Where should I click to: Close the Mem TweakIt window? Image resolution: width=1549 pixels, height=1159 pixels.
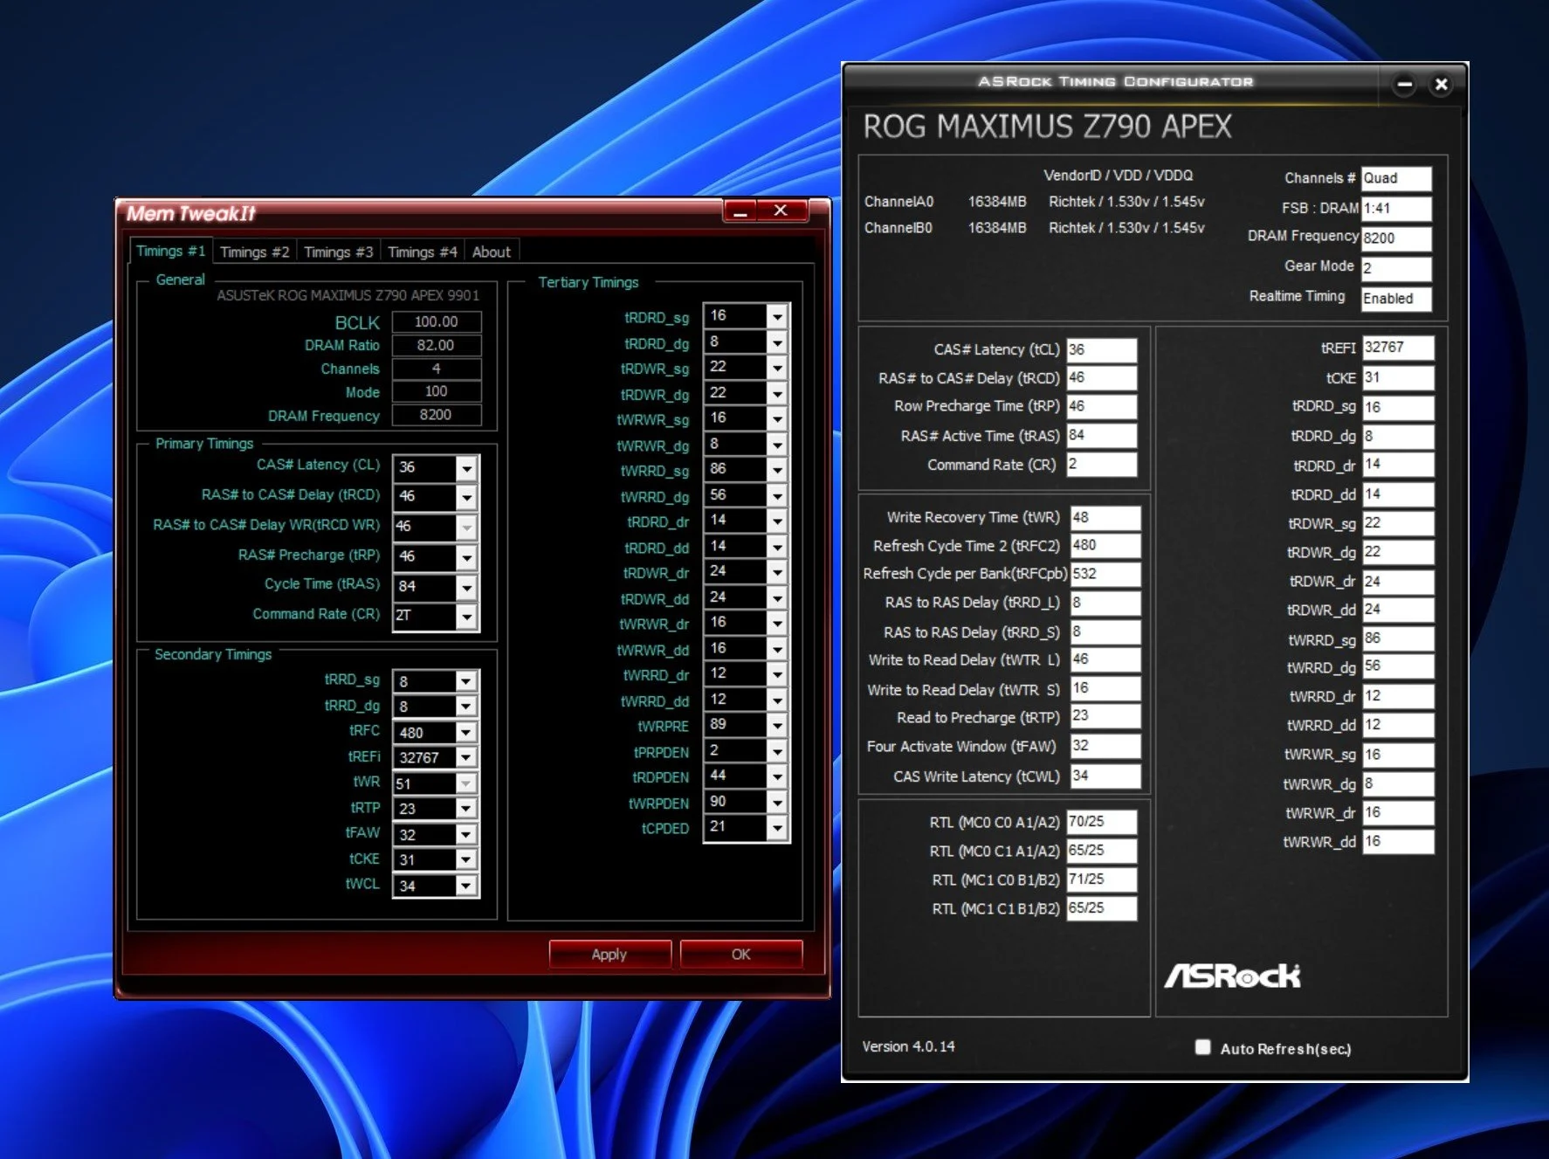point(781,211)
